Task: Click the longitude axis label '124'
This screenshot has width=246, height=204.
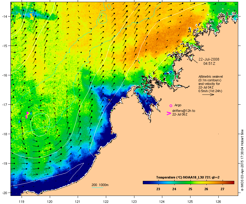Action: [x=162, y=202]
